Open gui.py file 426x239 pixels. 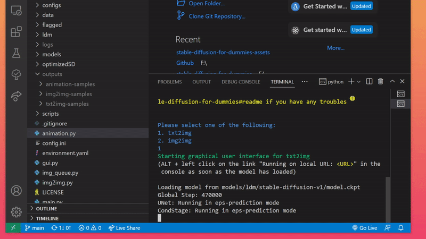click(50, 163)
